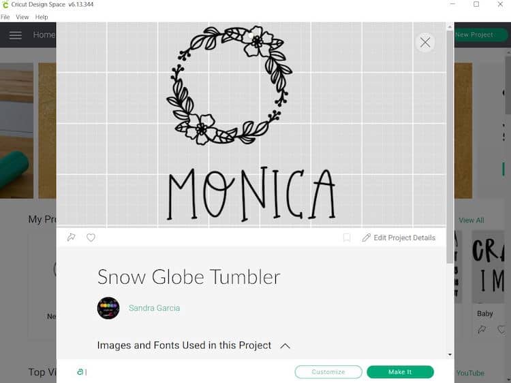Click Sandra Garcia's profile avatar
The height and width of the screenshot is (383, 511).
point(108,308)
